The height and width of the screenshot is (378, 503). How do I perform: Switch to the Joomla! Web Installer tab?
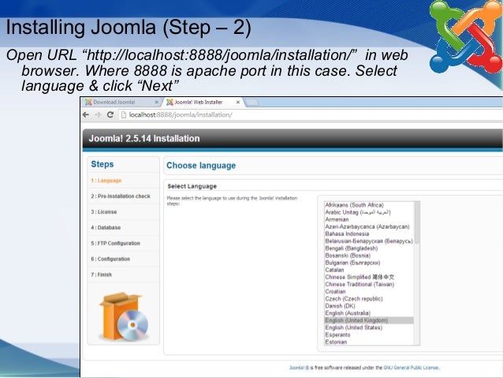tap(203, 102)
